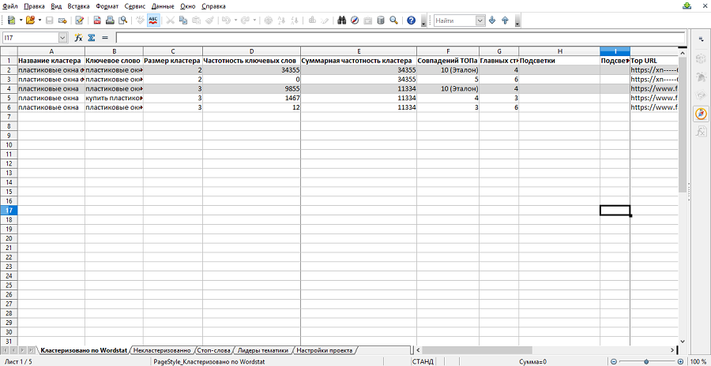The height and width of the screenshot is (366, 711).
Task: Open Data Sources database icon
Action: [381, 21]
